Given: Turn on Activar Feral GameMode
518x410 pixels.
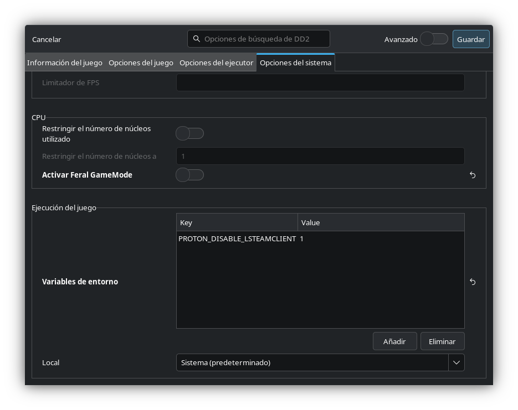Looking at the screenshot, I should tap(189, 175).
